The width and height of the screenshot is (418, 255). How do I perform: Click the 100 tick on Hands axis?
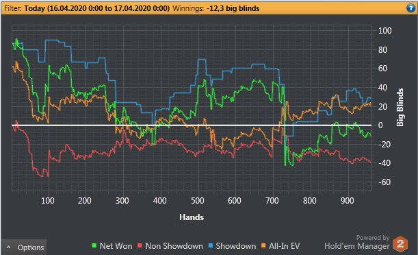point(47,201)
